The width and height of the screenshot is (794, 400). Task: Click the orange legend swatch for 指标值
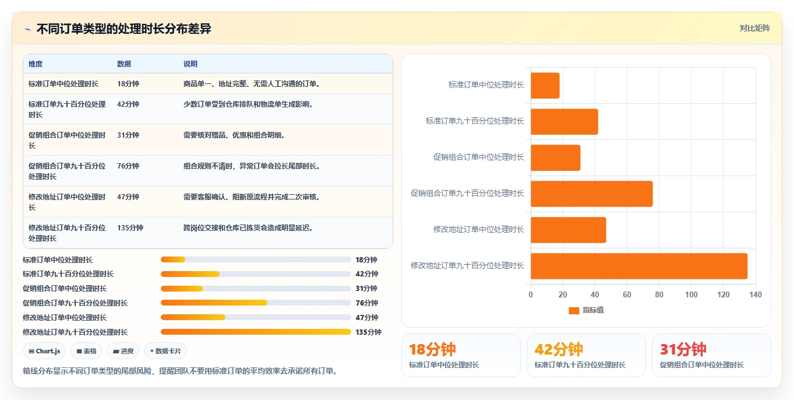(574, 310)
